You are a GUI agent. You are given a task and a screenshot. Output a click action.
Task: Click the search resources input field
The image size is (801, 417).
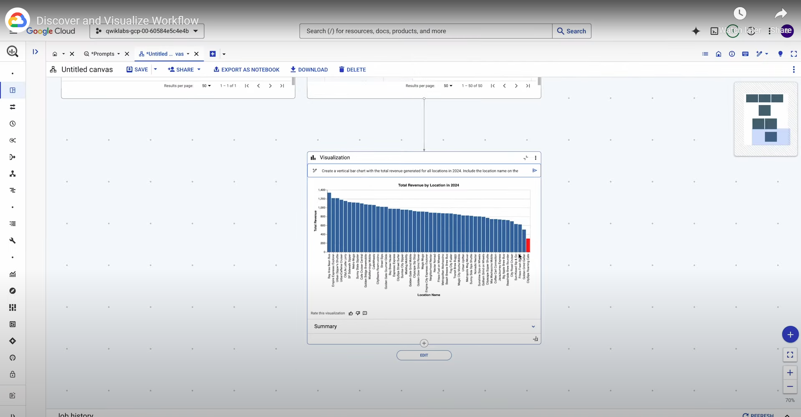(426, 31)
